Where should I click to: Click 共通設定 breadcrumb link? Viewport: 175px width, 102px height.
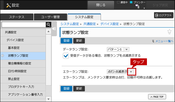[90, 24]
